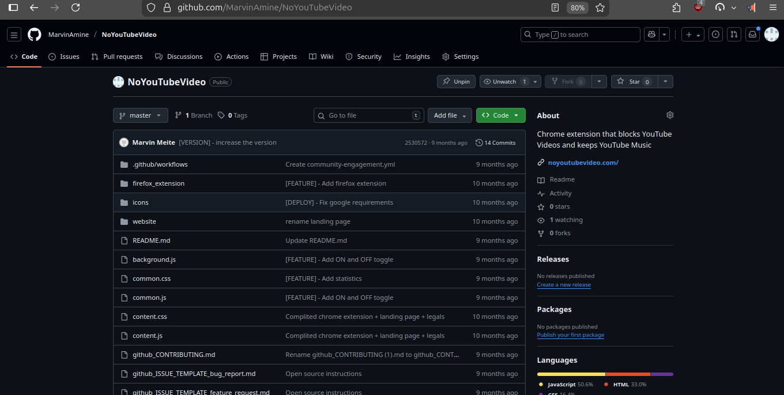Click the Unpin repository button
This screenshot has width=784, height=395.
click(456, 82)
